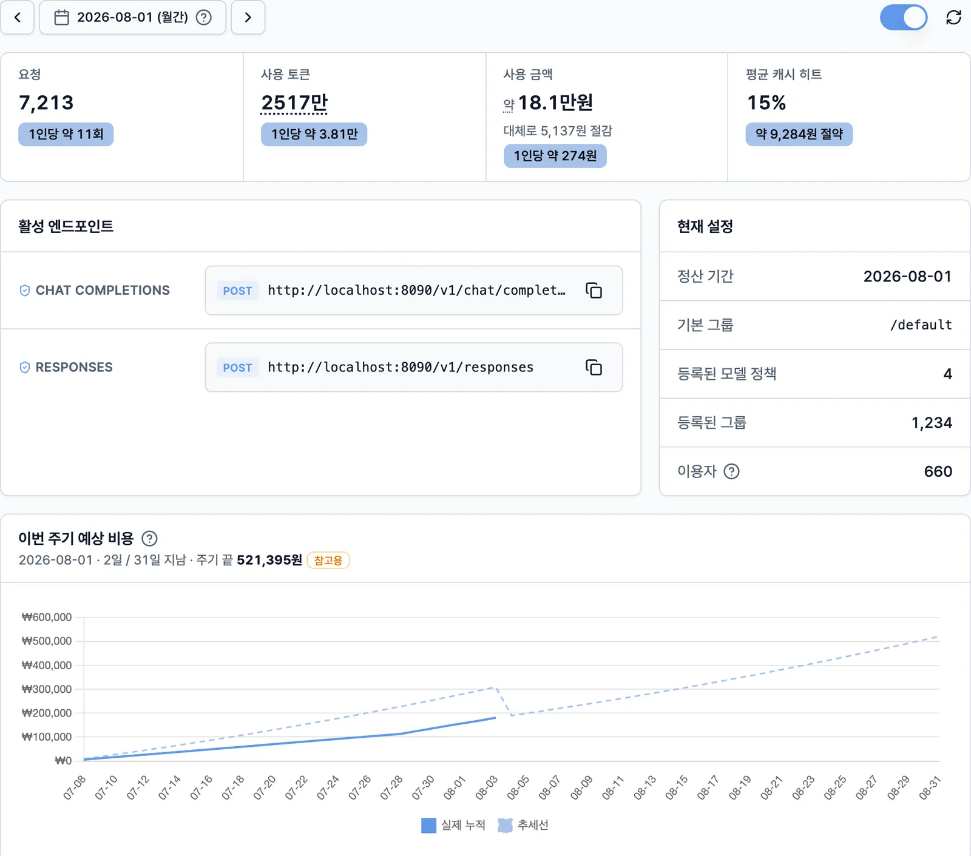Click shield icon beside CHAT COMPLETIONS
This screenshot has width=971, height=856.
[25, 291]
